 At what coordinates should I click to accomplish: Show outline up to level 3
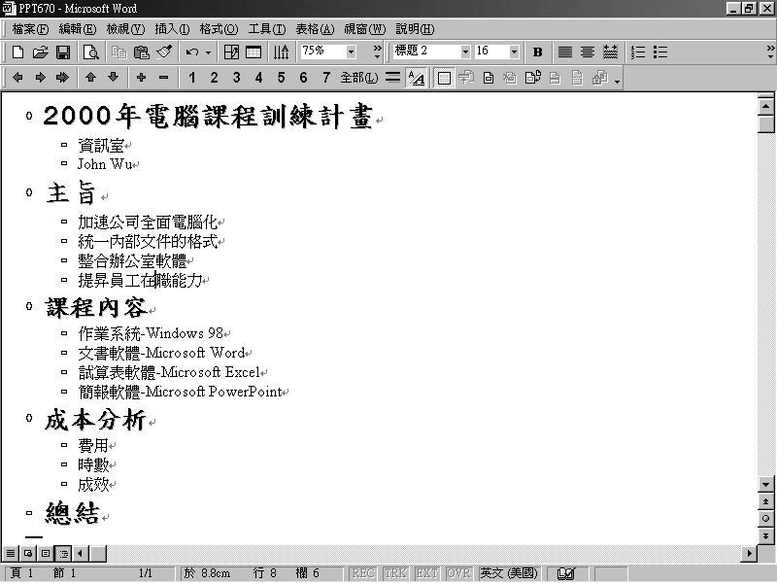tap(237, 78)
